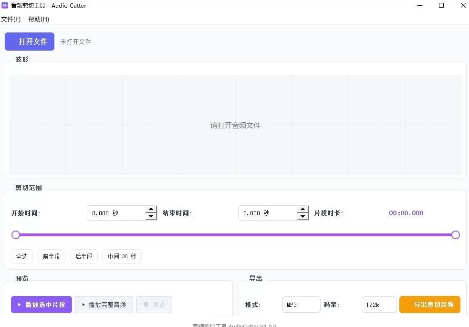469x327 pixels.
Task: Click the 打开文件 button
Action: tap(30, 42)
